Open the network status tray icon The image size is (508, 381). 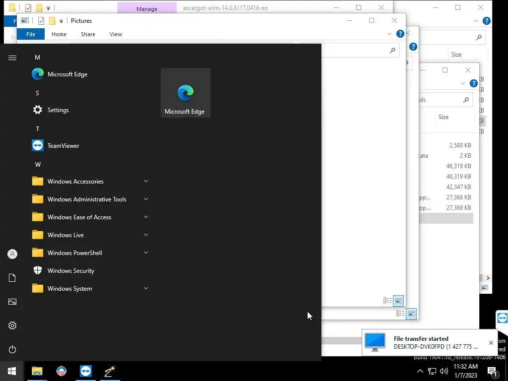tap(432, 371)
